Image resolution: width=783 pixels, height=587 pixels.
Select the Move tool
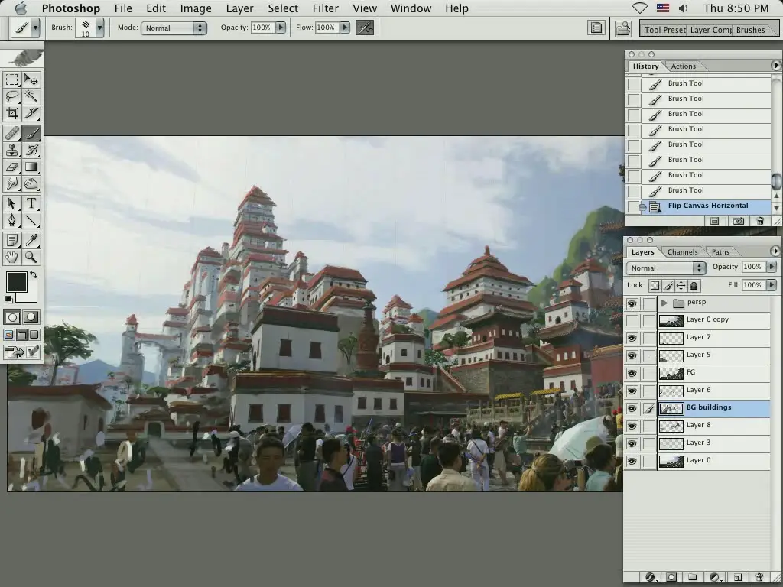click(x=31, y=79)
